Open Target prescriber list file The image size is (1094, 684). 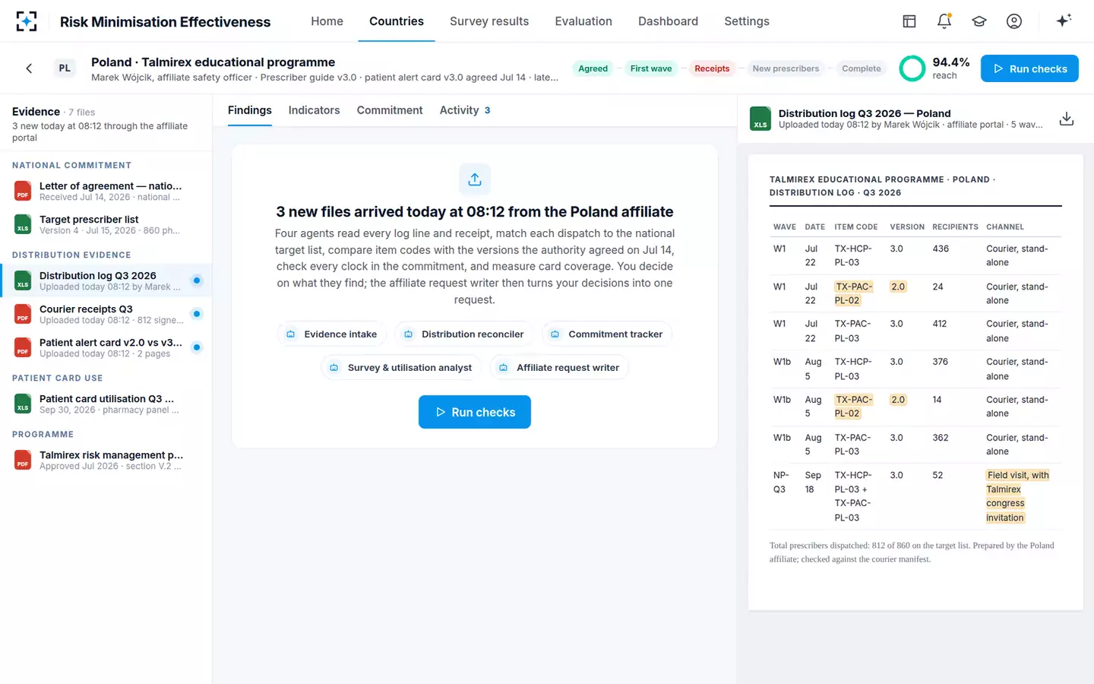(x=106, y=224)
